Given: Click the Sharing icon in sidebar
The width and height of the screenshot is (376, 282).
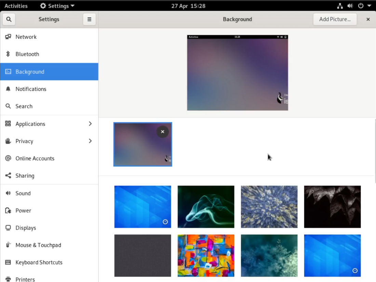Looking at the screenshot, I should click(x=8, y=175).
